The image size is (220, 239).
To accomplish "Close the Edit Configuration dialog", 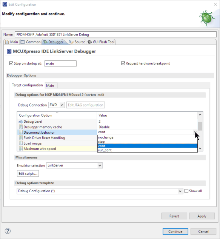I will click(215, 4).
